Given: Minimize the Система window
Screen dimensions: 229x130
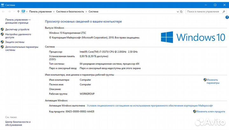Looking at the screenshot, I should pyautogui.click(x=206, y=5).
